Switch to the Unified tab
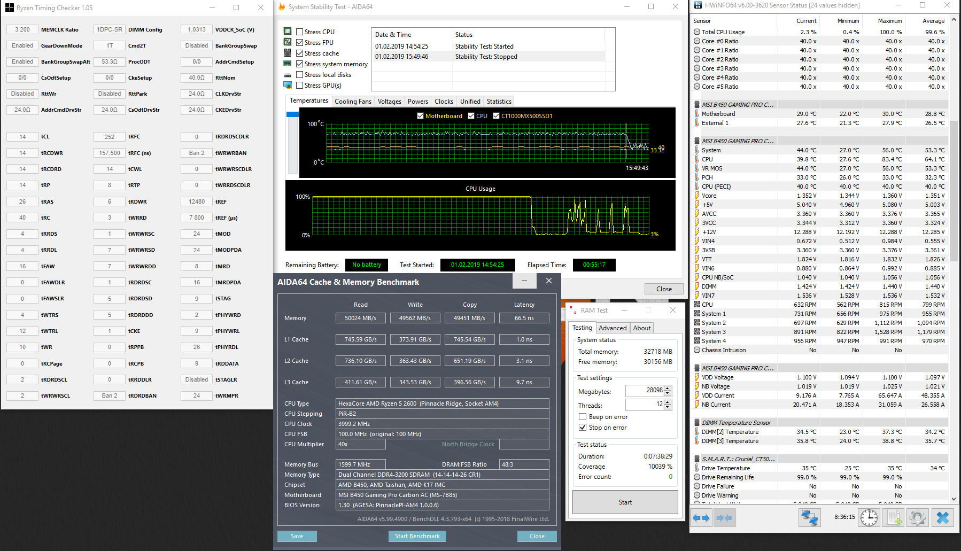The height and width of the screenshot is (551, 961). point(470,102)
